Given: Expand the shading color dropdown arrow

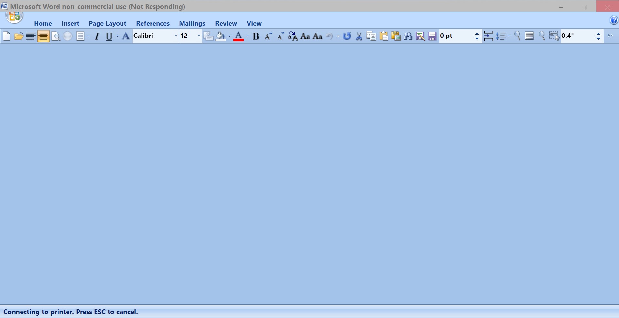Looking at the screenshot, I should [229, 36].
